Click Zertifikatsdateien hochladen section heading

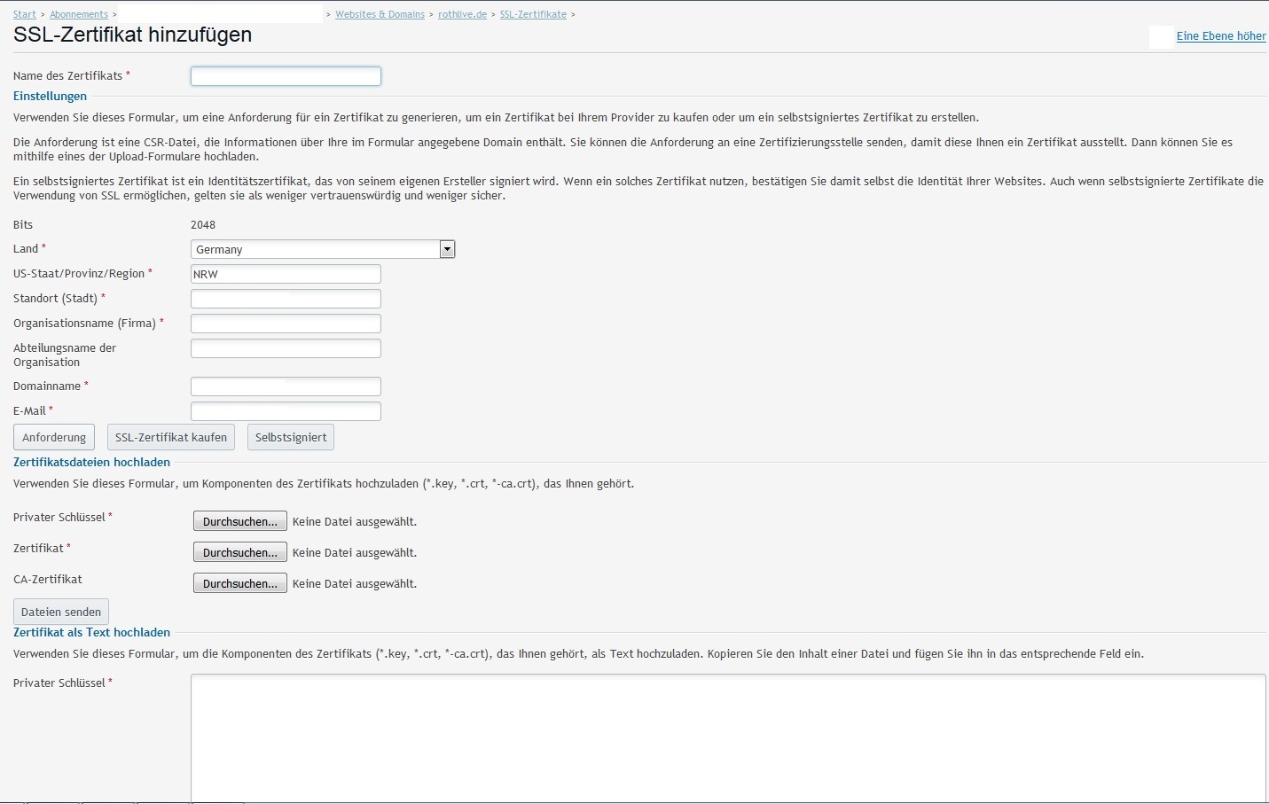click(x=91, y=462)
